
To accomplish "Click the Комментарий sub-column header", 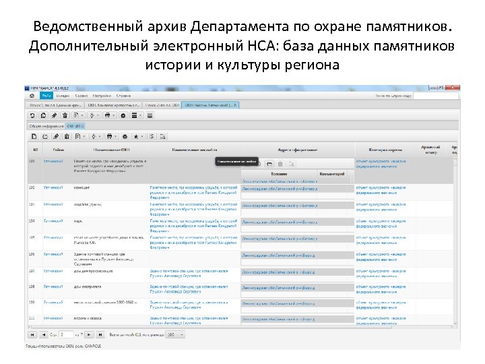I will (332, 174).
